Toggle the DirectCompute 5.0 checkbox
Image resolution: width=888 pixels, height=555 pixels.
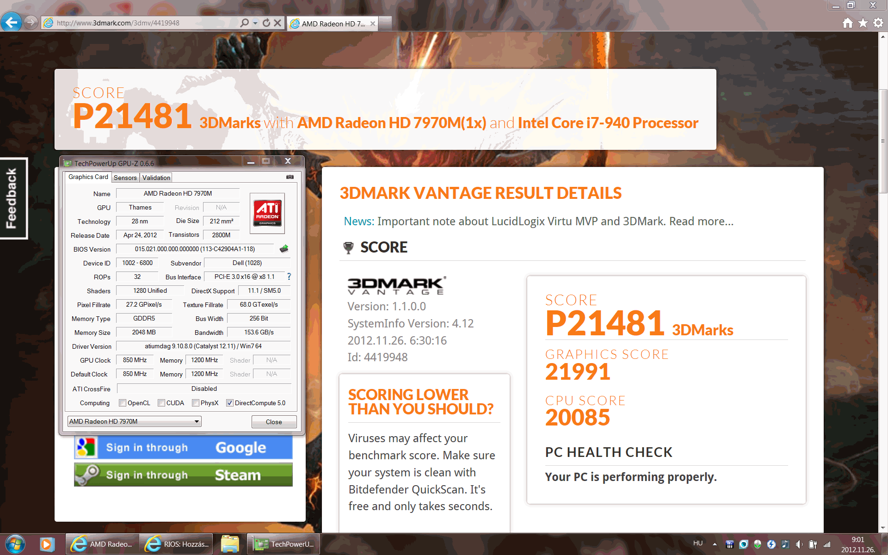[229, 403]
